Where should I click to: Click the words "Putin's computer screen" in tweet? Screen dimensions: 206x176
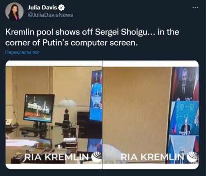coord(90,43)
